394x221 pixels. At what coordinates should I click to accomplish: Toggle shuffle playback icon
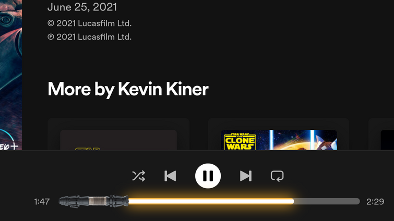tap(139, 176)
